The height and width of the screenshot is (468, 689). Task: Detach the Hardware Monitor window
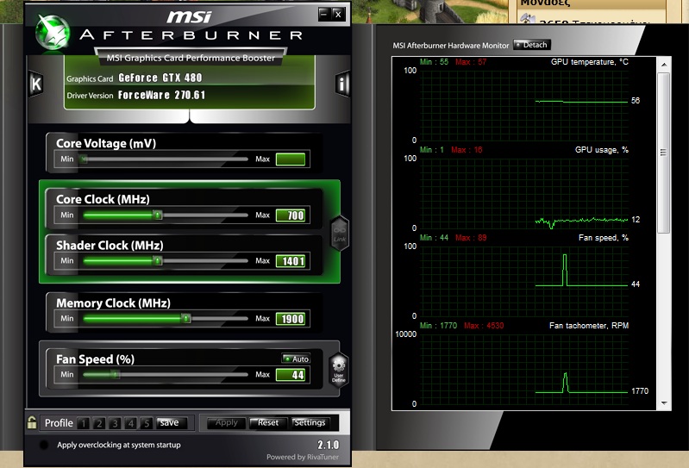point(532,45)
